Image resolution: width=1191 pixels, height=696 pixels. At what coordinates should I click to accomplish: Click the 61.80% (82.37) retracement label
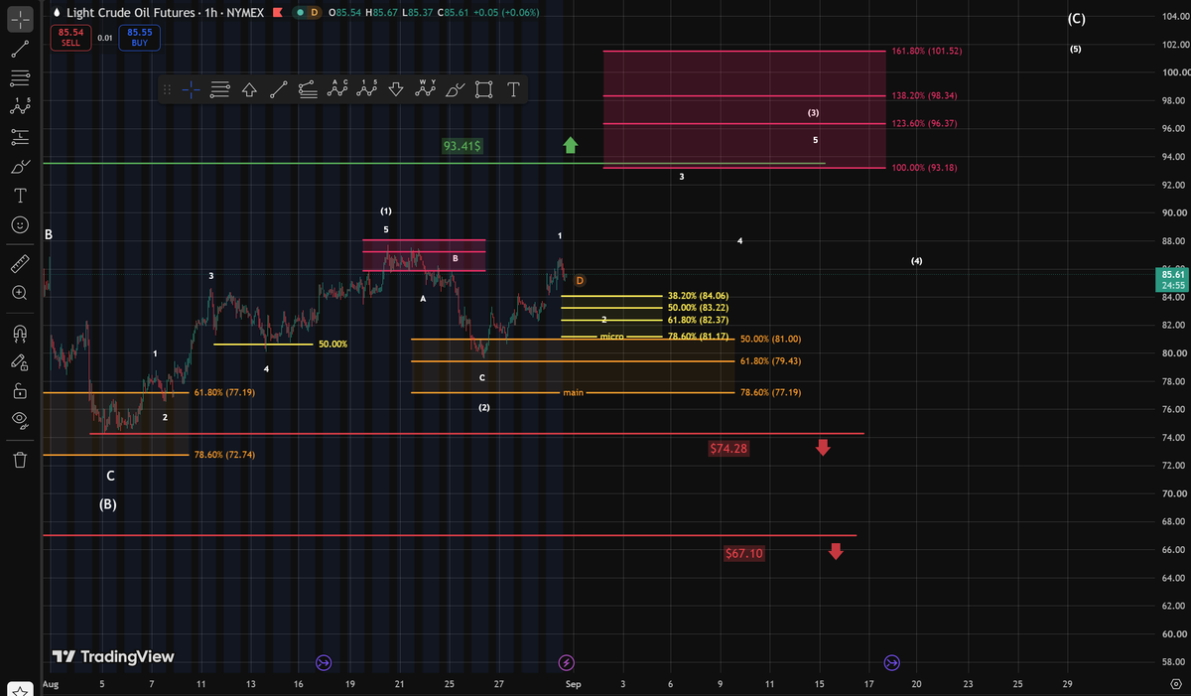coord(699,320)
